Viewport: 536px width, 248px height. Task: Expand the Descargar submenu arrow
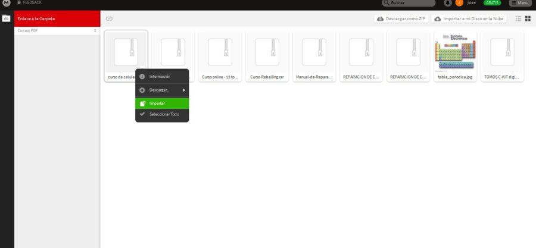click(184, 90)
